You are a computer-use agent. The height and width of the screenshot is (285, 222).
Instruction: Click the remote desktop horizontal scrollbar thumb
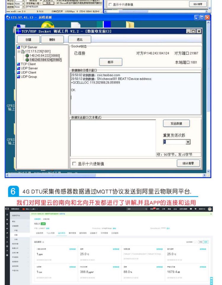coord(53,175)
